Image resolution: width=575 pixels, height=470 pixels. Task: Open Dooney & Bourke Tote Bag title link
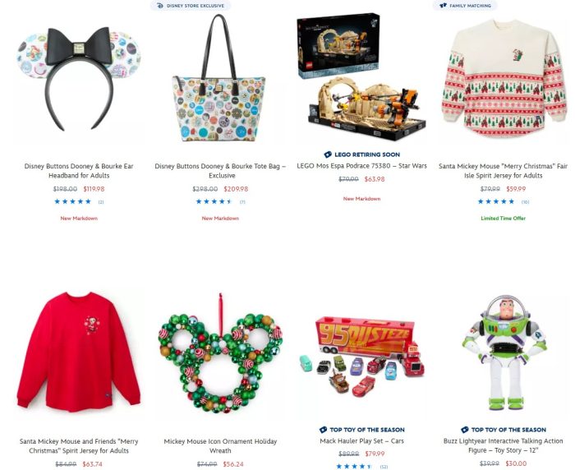click(x=220, y=171)
